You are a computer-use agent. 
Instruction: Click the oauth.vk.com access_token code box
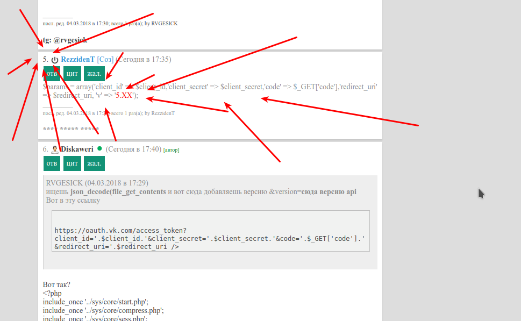click(x=211, y=238)
